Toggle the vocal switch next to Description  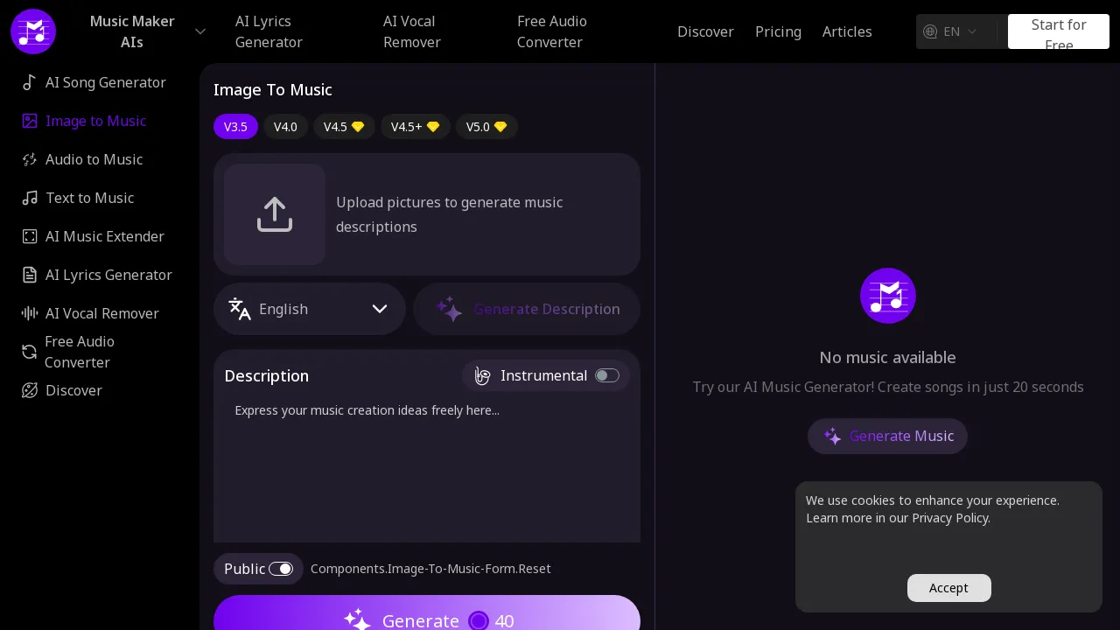[482, 375]
